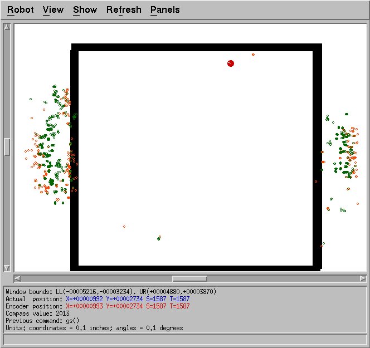
Task: Open the Robot menu
Action: pyautogui.click(x=21, y=10)
